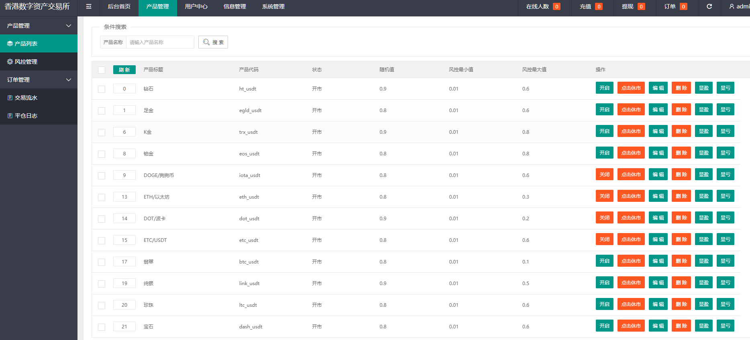
Task: Click 删除 button for the 足金 row
Action: [681, 110]
